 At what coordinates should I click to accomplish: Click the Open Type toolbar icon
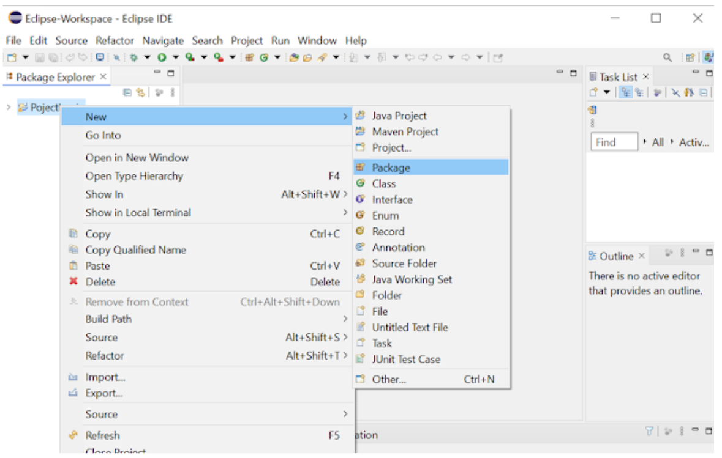coord(294,57)
